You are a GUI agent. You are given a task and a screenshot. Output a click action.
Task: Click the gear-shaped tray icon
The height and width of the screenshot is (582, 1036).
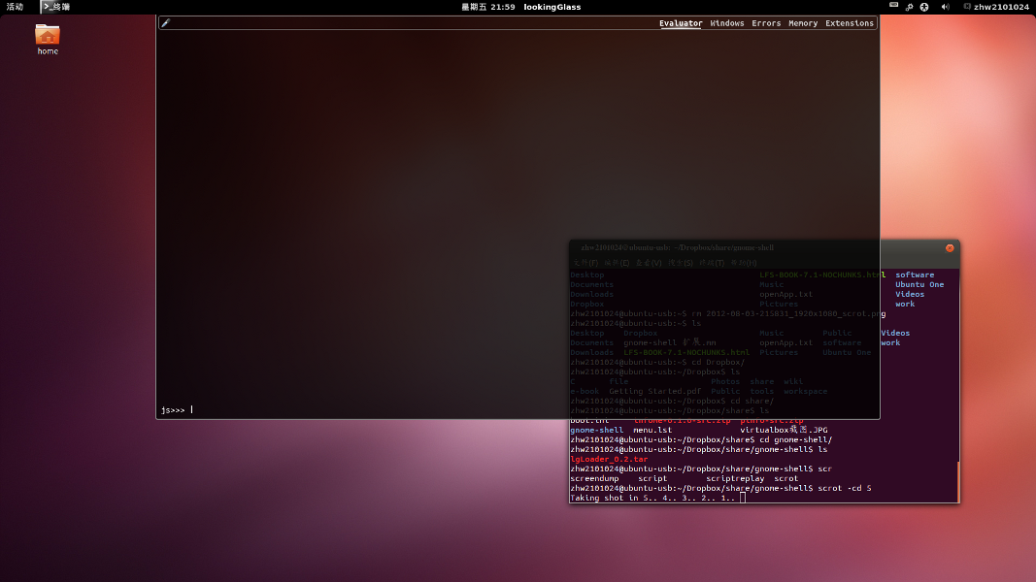click(x=909, y=7)
